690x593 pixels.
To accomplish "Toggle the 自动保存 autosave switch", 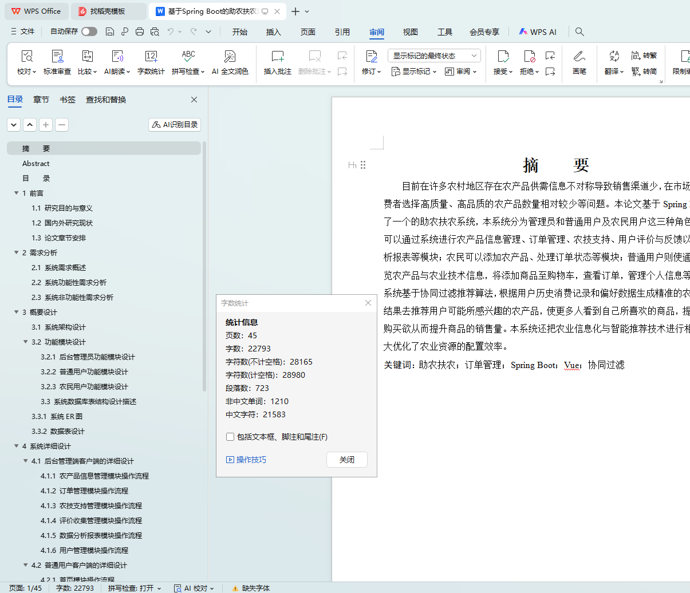I will pos(89,32).
